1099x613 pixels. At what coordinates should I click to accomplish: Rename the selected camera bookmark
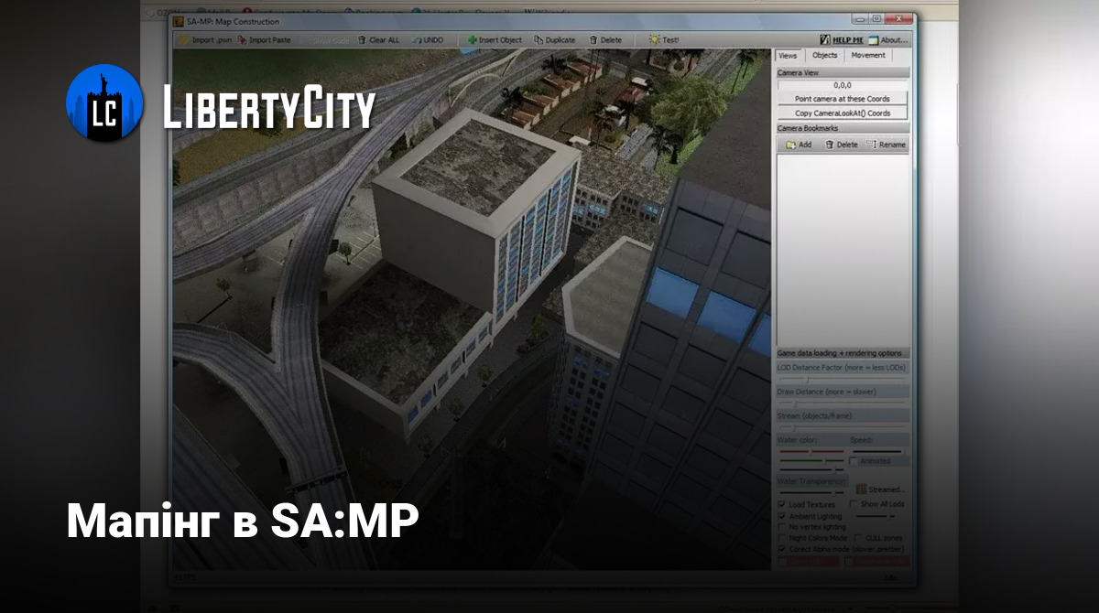pyautogui.click(x=886, y=145)
